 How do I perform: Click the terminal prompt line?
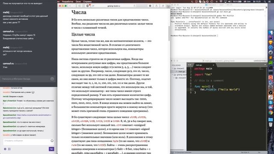coord(194,36)
